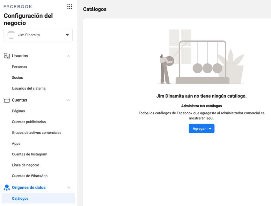
Task: Click the Usuarios ID badge icon
Action: (x=7, y=56)
